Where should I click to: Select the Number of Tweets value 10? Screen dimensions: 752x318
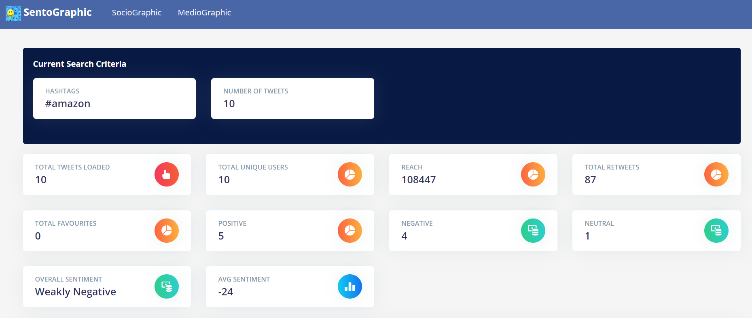pyautogui.click(x=229, y=104)
